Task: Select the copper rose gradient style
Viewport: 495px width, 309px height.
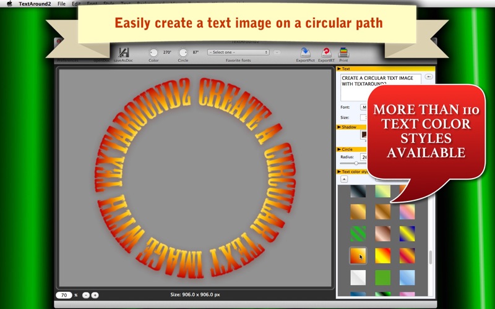Action: (382, 234)
